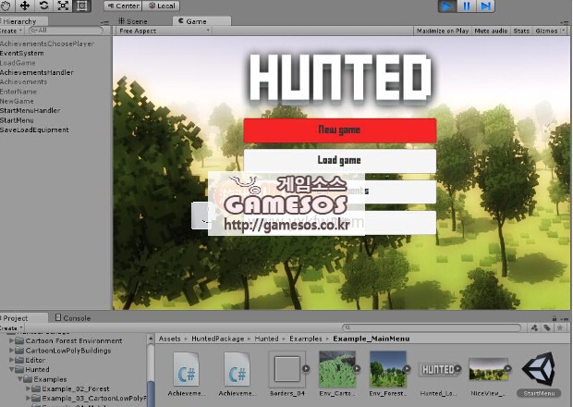
Task: Expand the Editor folder
Action: pos(12,360)
